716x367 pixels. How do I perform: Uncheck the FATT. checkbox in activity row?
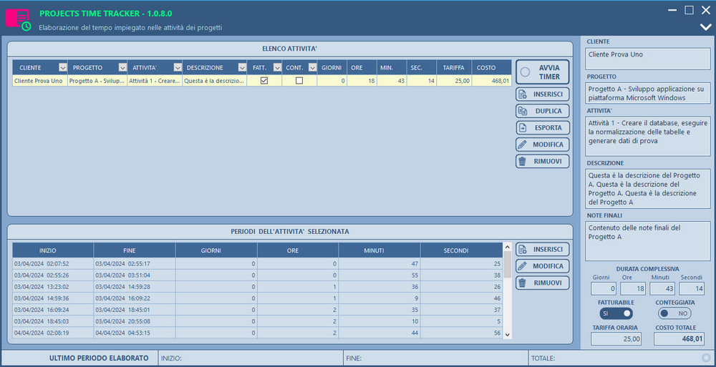click(264, 81)
